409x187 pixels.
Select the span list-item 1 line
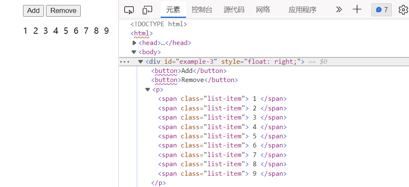coord(222,99)
